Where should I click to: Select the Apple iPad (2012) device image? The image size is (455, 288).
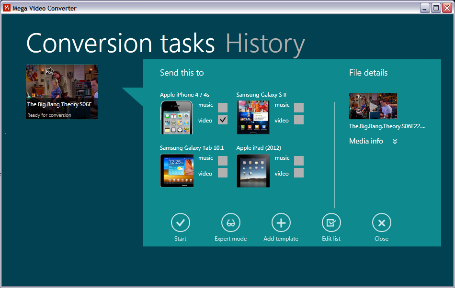pos(253,171)
